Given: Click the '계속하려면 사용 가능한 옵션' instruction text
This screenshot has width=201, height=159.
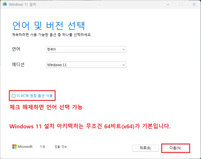Looking at the screenshot, I should coord(52,35).
